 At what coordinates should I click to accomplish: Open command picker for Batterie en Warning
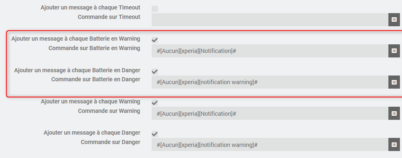click(394, 51)
